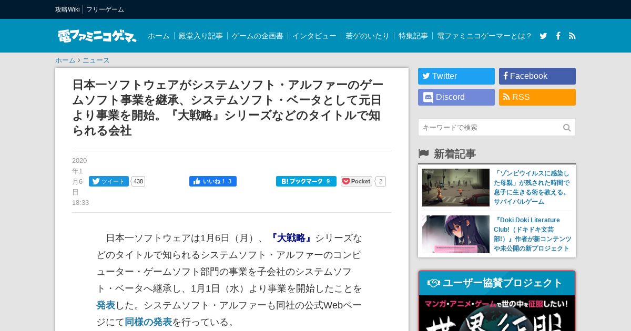Click the sidebar Facebook button
Image resolution: width=631 pixels, height=331 pixels.
click(x=537, y=76)
